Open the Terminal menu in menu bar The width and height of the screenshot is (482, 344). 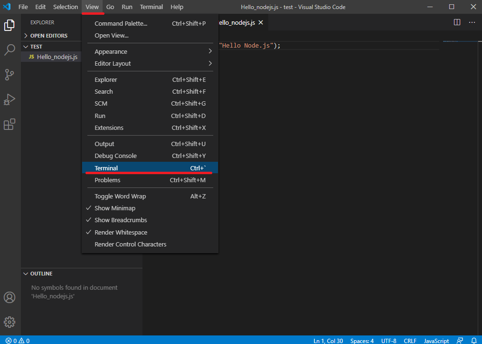(151, 7)
